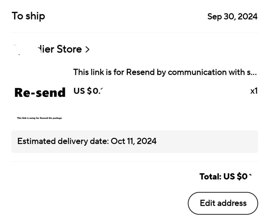Click the 'Estimated delivery date:' label text
The image size is (269, 222).
pyautogui.click(x=63, y=141)
